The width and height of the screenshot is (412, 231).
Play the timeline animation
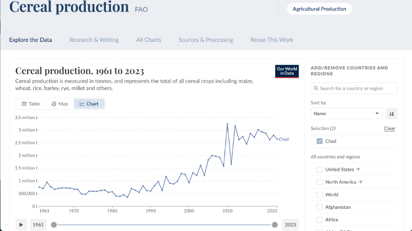tap(21, 224)
